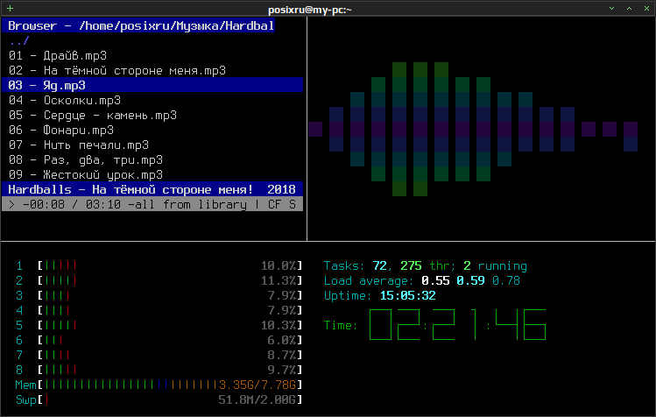Select '09 – Жестокий урок.mp3'
Image resolution: width=656 pixels, height=417 pixels.
[86, 174]
